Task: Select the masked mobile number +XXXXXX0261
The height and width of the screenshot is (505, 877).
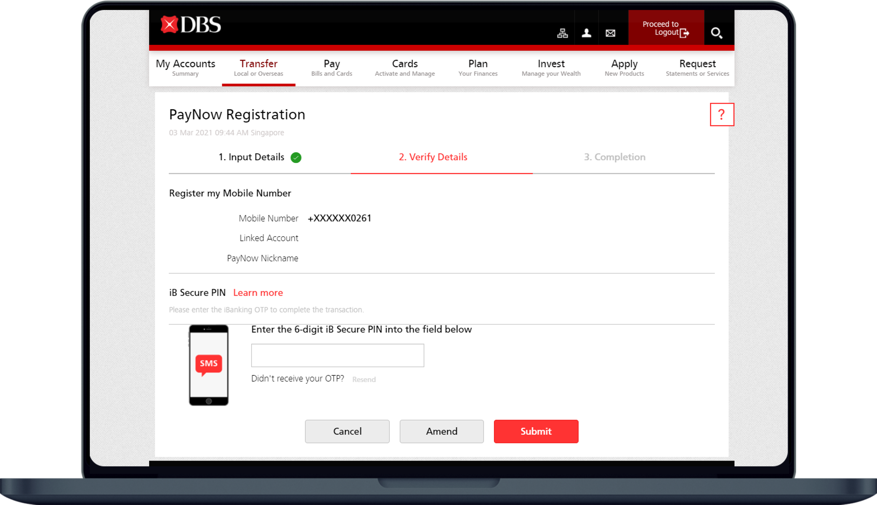Action: pos(339,218)
